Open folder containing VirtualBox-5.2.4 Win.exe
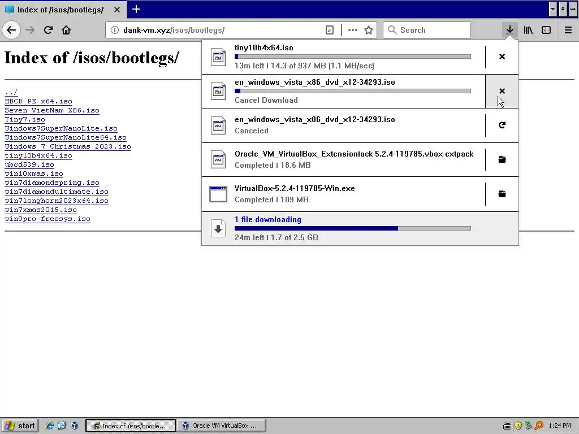The image size is (579, 434). (502, 194)
